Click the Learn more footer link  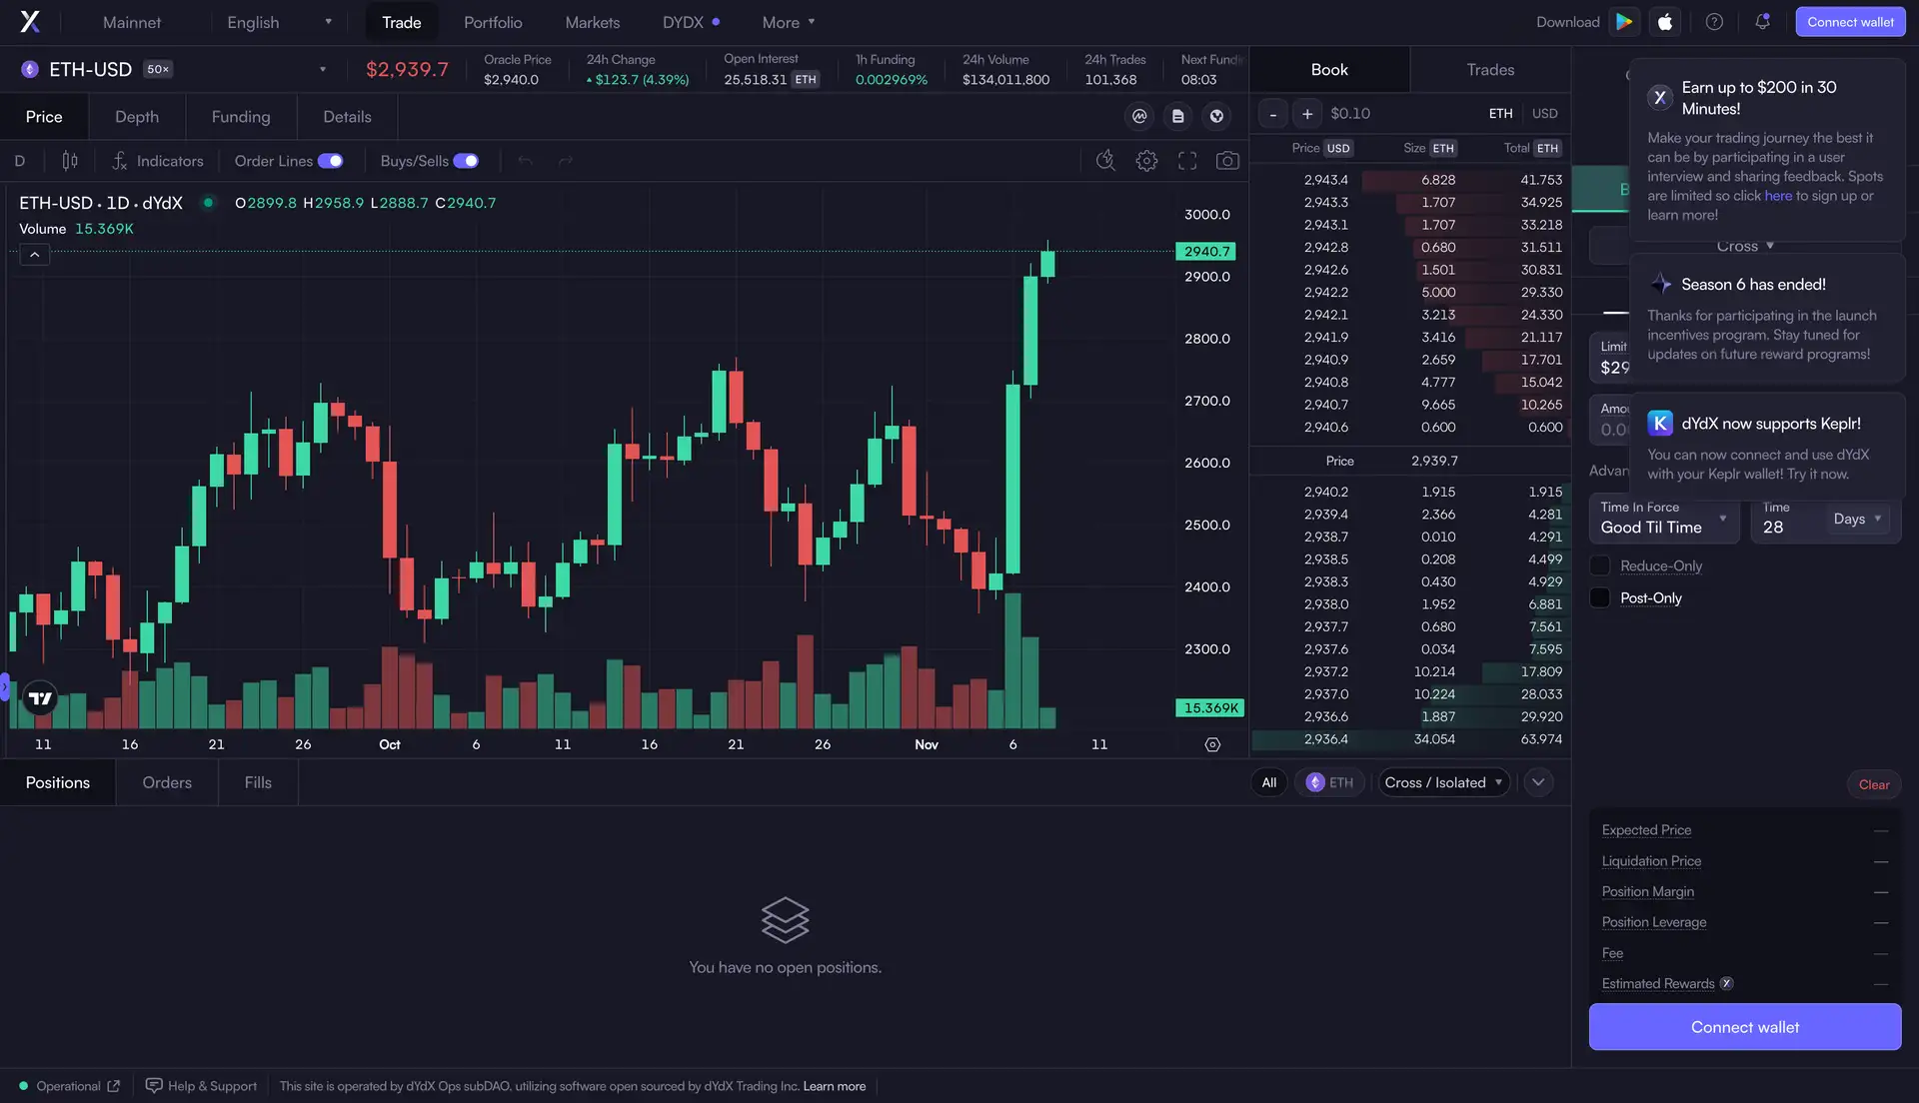834,1087
